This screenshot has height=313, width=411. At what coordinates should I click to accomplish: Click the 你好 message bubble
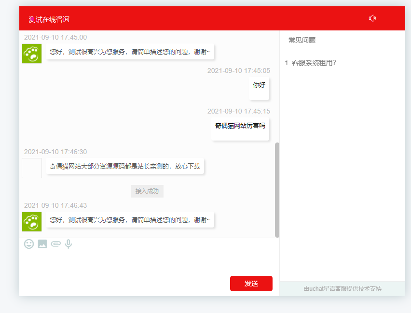tap(259, 86)
